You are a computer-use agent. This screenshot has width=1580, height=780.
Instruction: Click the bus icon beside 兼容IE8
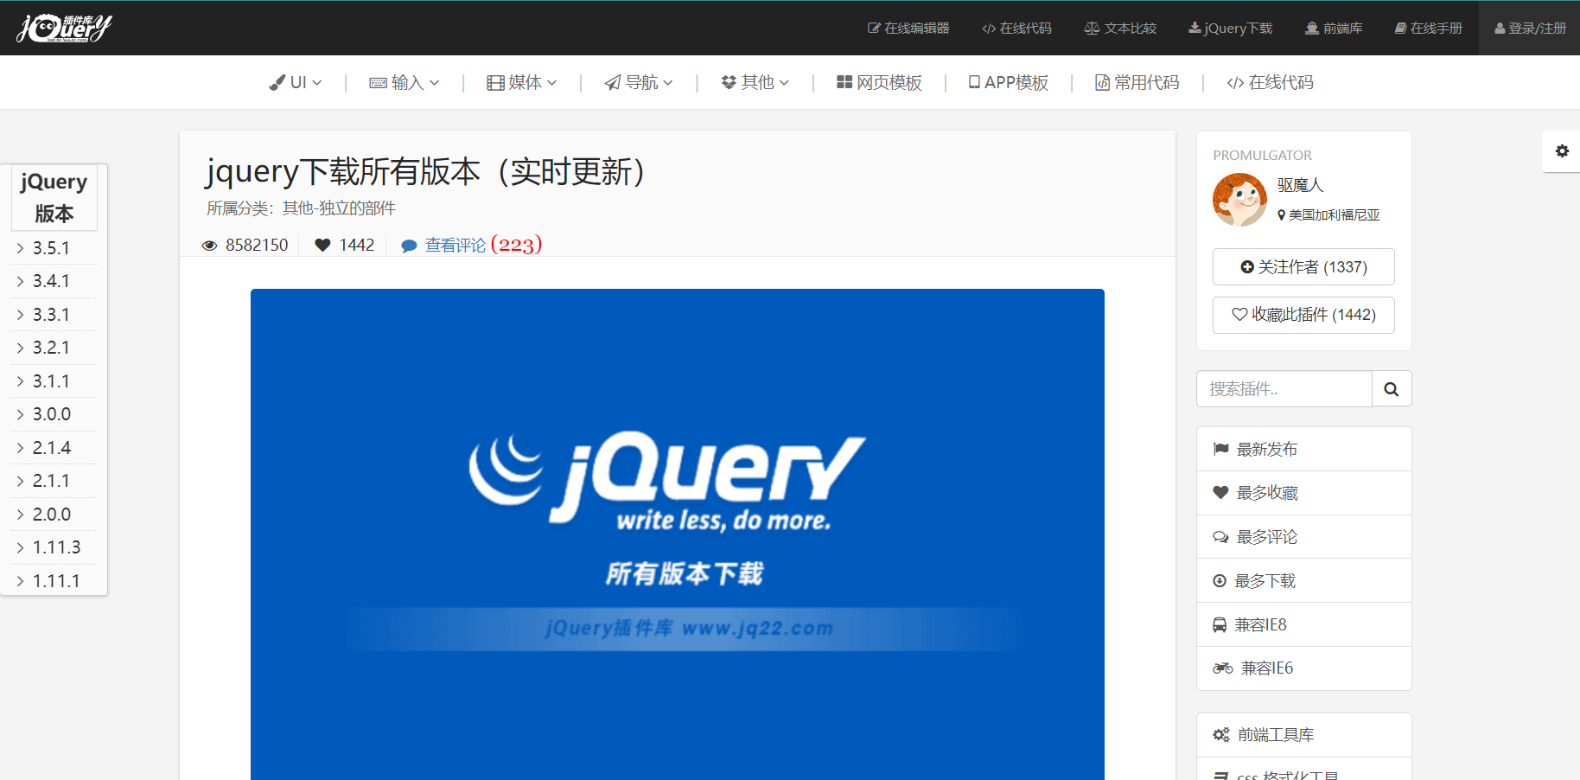[x=1220, y=624]
